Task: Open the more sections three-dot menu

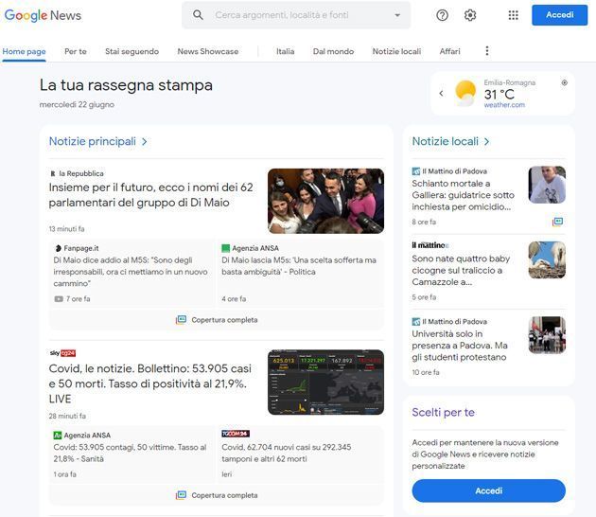Action: pos(487,51)
